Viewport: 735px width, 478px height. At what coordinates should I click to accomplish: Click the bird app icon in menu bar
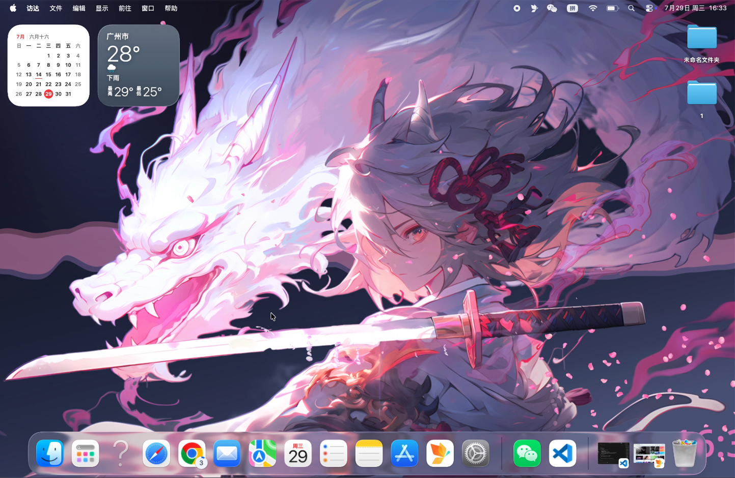click(534, 8)
